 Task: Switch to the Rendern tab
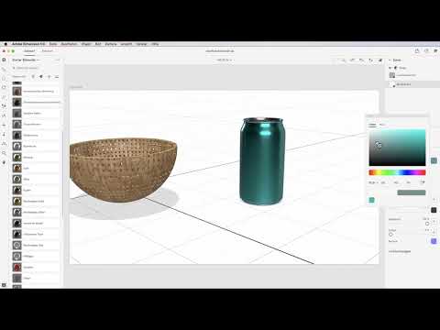48,51
